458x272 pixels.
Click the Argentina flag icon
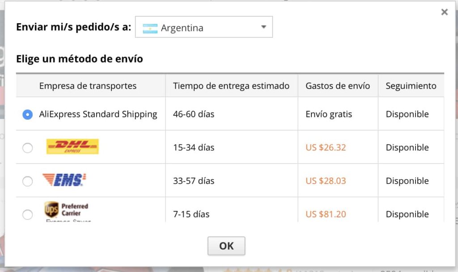coord(150,28)
